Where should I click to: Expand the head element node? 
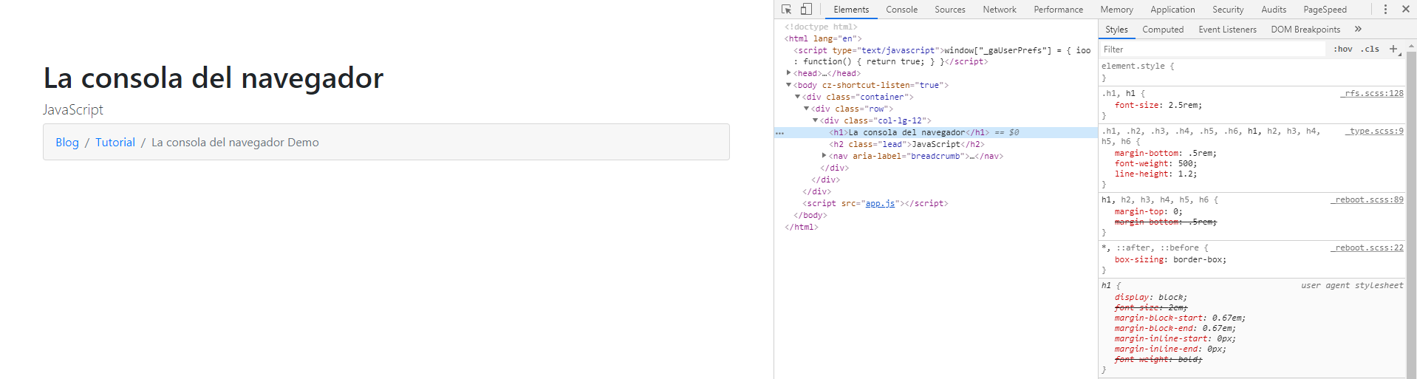[x=789, y=73]
